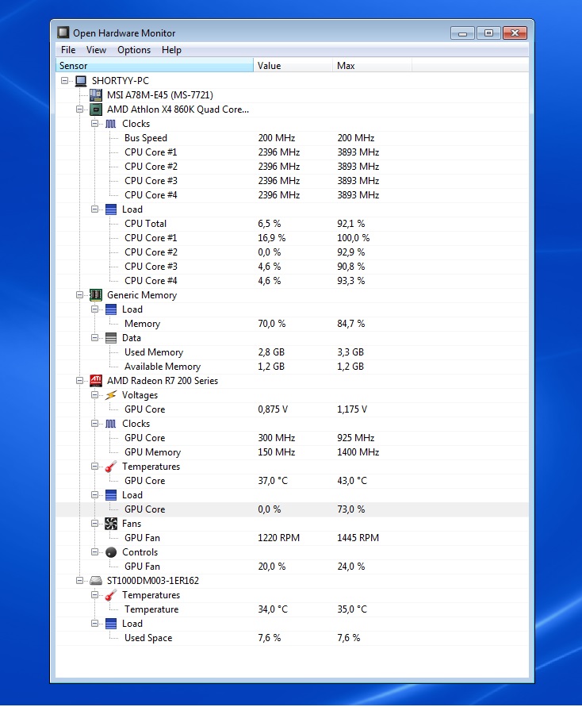Click the Clocks icon under AMD Radeon
This screenshot has height=707, width=582.
pos(111,424)
